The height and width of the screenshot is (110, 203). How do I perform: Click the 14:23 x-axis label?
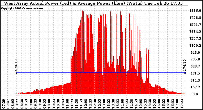(127, 104)
